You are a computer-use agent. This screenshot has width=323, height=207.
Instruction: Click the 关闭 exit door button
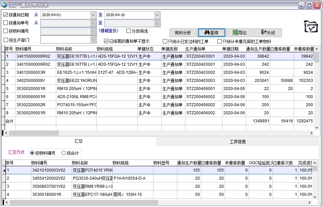pyautogui.click(x=267, y=33)
